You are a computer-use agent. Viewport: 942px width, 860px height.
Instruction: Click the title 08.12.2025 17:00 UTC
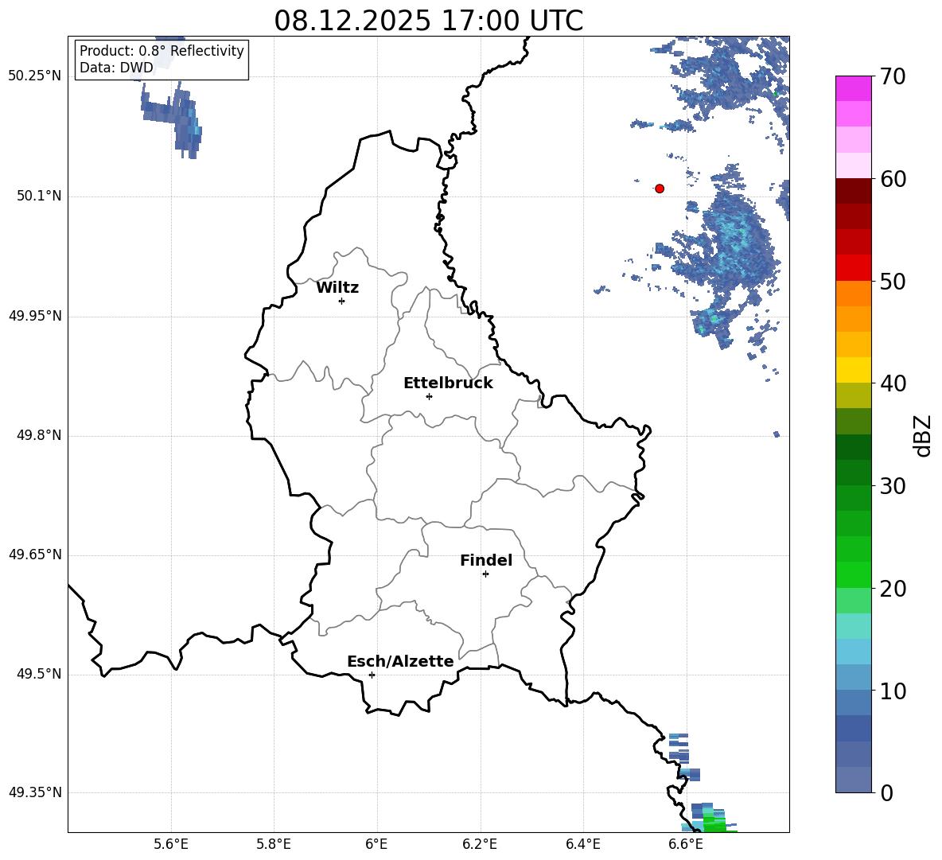428,21
